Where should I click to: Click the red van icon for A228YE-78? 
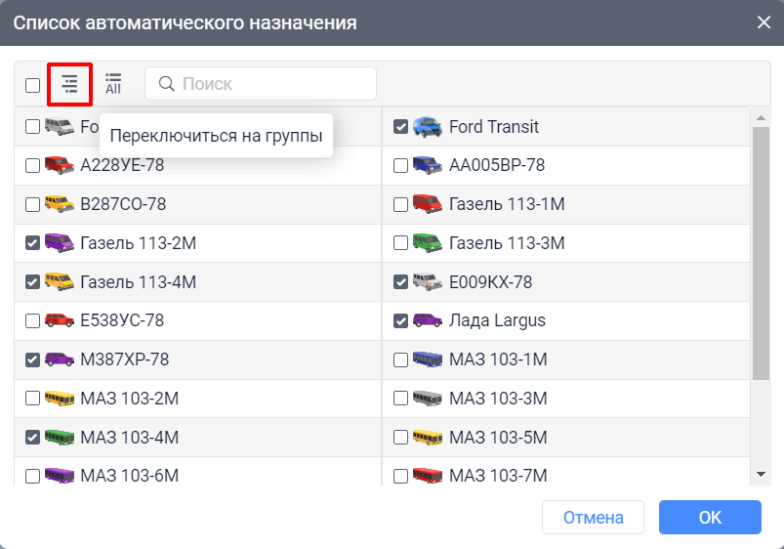(x=60, y=165)
